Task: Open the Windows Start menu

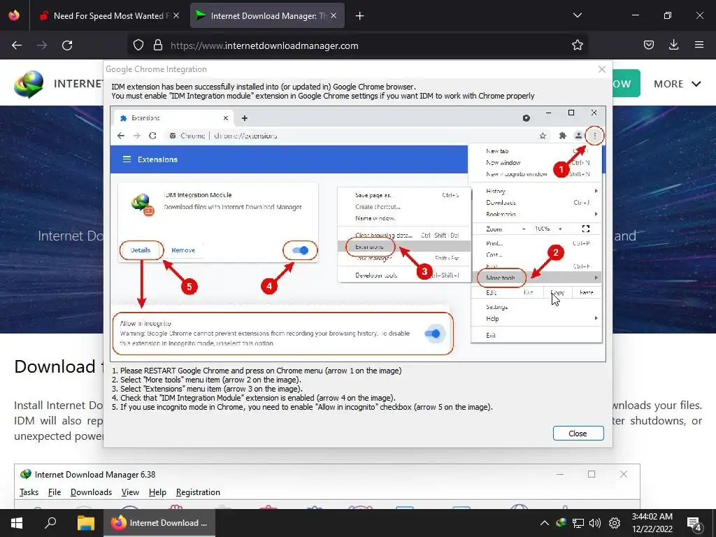Action: tap(17, 523)
